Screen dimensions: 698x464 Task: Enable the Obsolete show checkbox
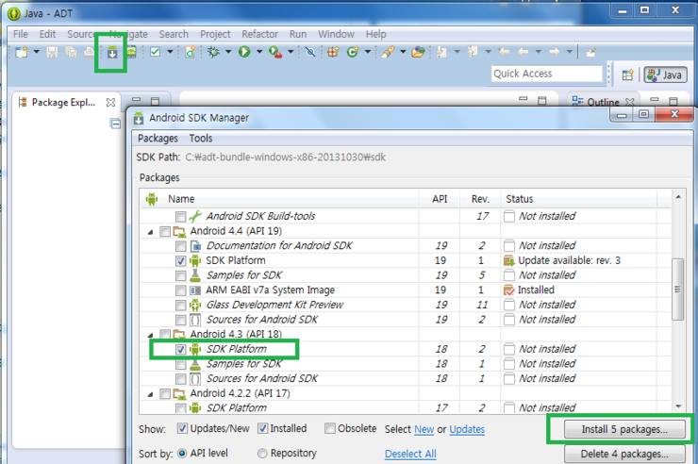[330, 428]
